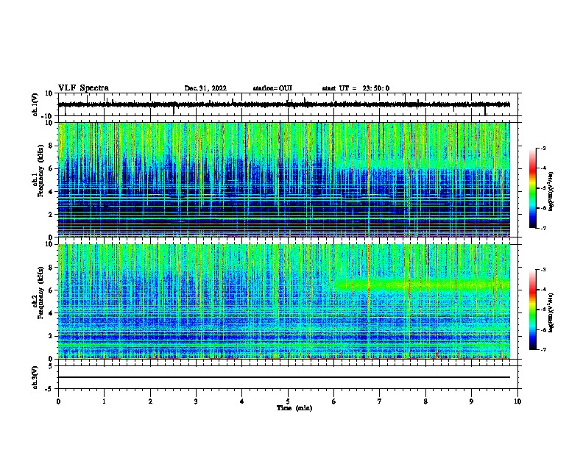Click the 'ch.3(V)' axis label
This screenshot has height=450, width=583.
click(x=35, y=377)
